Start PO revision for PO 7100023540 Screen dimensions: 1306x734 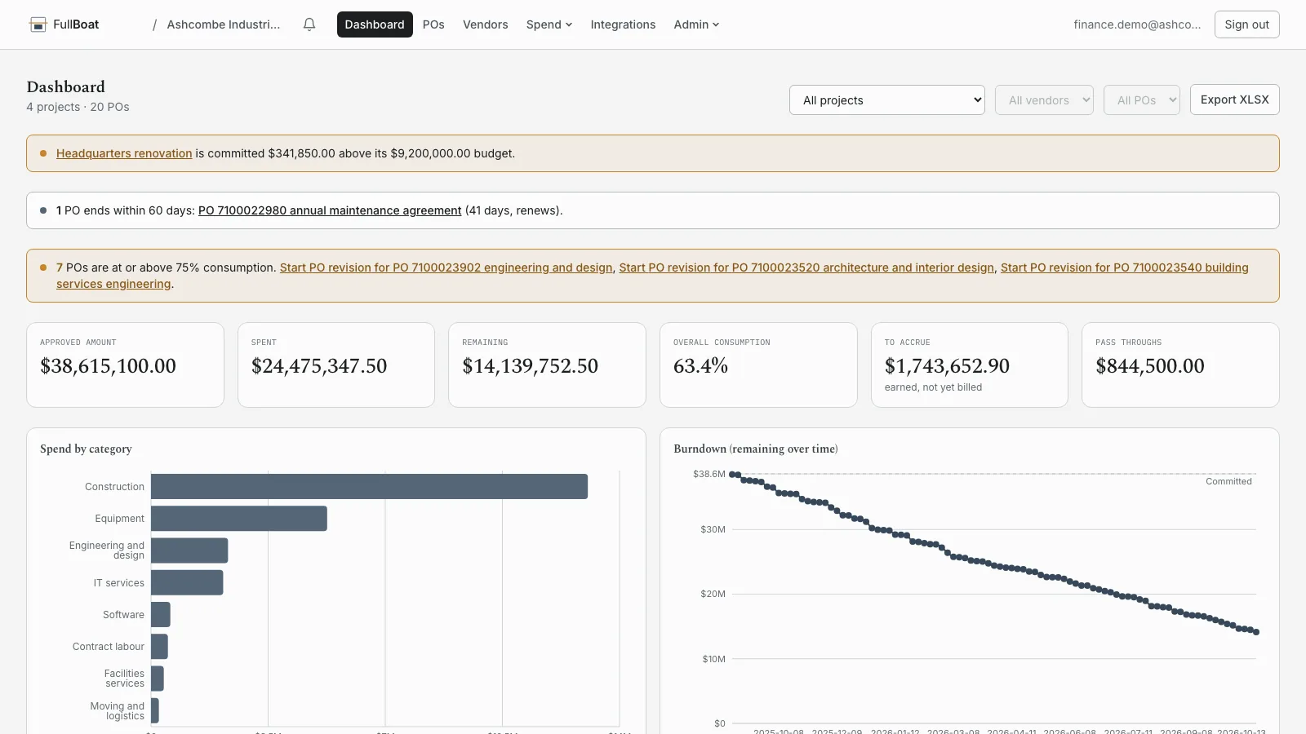point(1124,268)
